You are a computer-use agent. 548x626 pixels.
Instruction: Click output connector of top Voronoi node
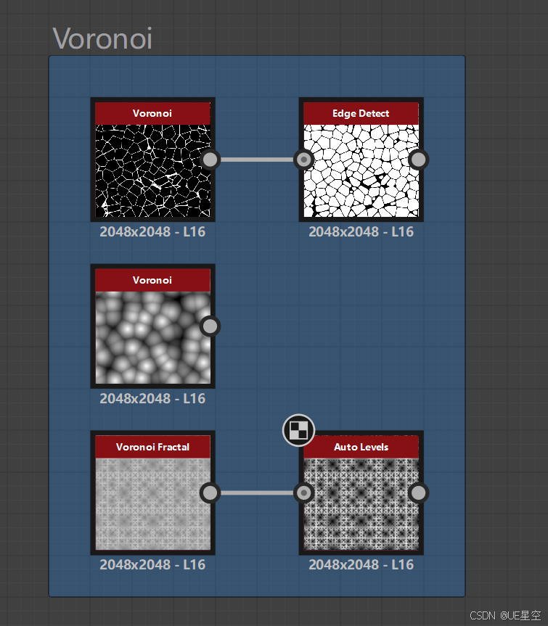(x=210, y=160)
